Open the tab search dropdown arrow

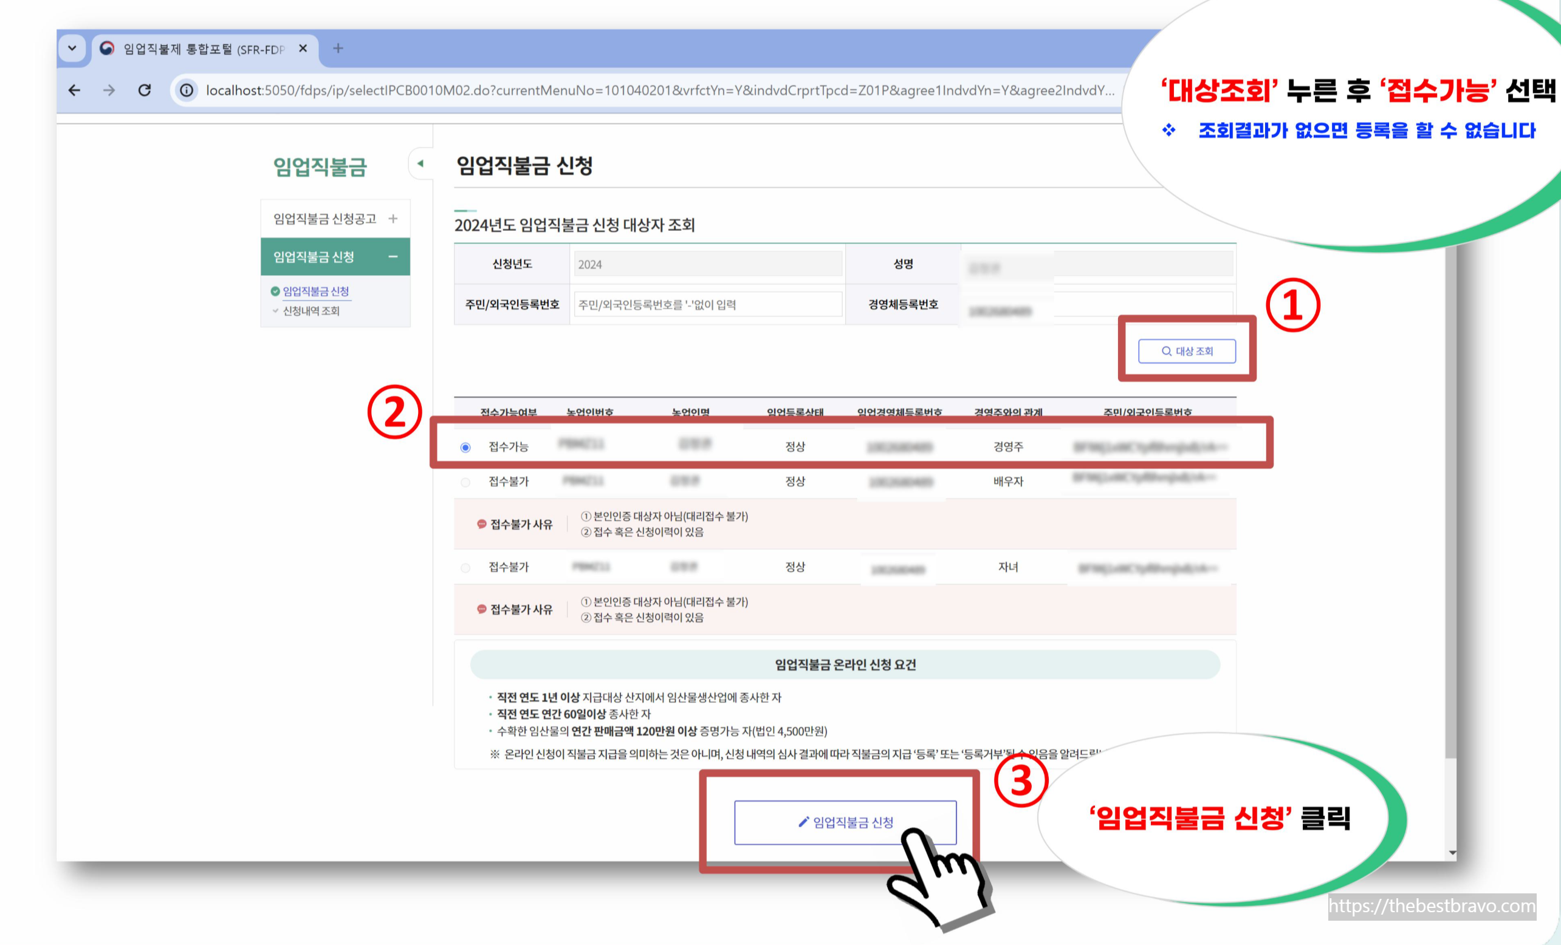pos(72,48)
